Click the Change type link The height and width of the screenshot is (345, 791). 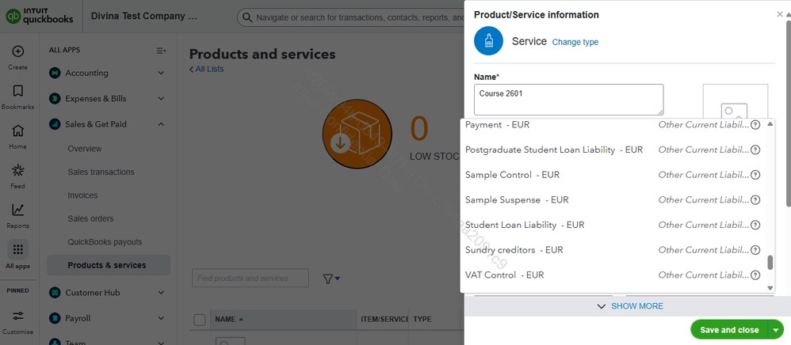click(575, 42)
